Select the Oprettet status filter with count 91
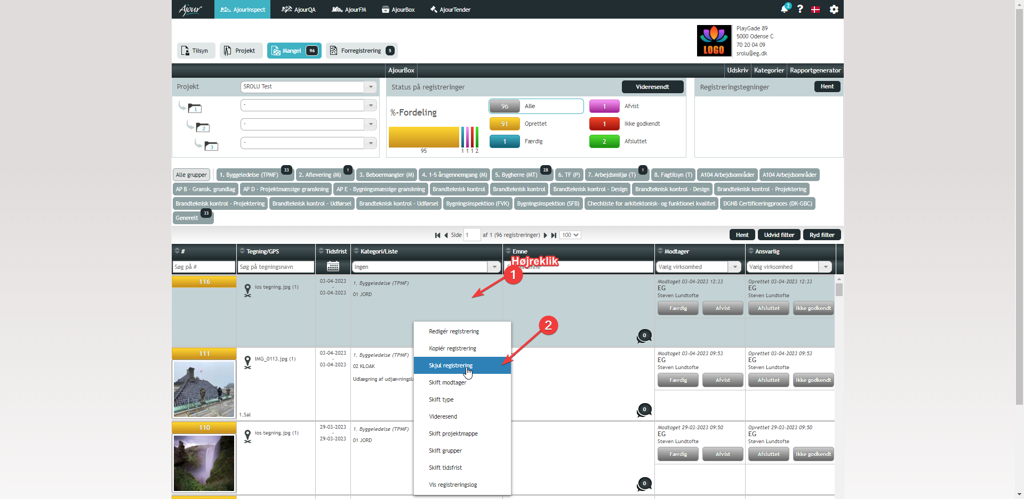The height and width of the screenshot is (499, 1024). coord(504,124)
